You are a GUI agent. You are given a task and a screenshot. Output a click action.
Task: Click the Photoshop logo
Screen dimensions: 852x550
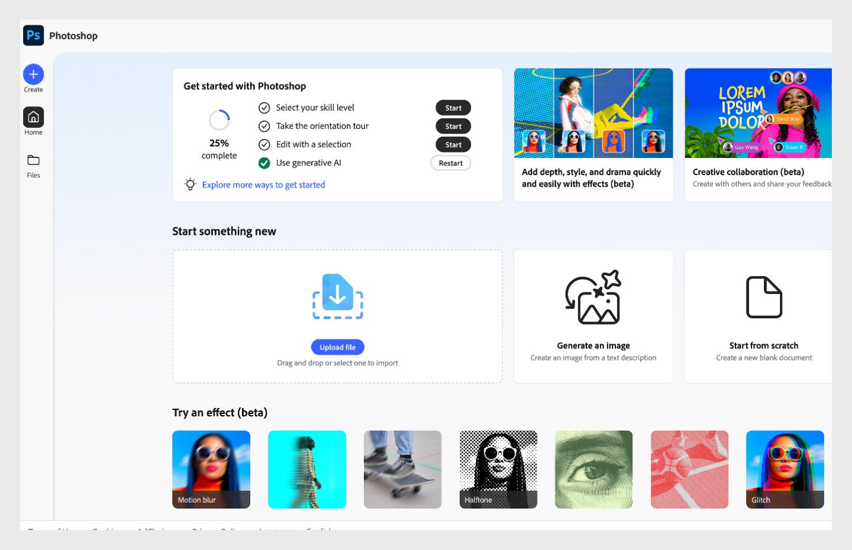pyautogui.click(x=33, y=35)
